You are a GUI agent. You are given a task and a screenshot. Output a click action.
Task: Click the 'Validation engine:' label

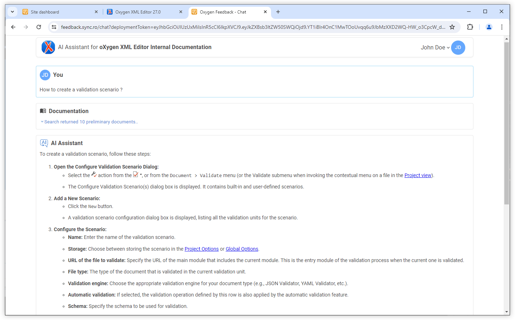[88, 283]
